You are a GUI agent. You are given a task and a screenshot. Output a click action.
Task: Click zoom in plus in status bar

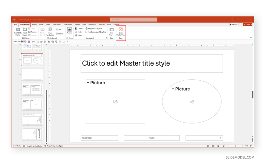pos(242,146)
